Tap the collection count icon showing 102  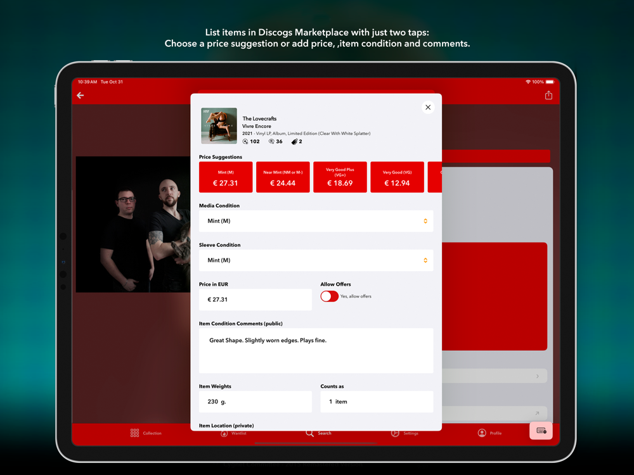pos(245,141)
